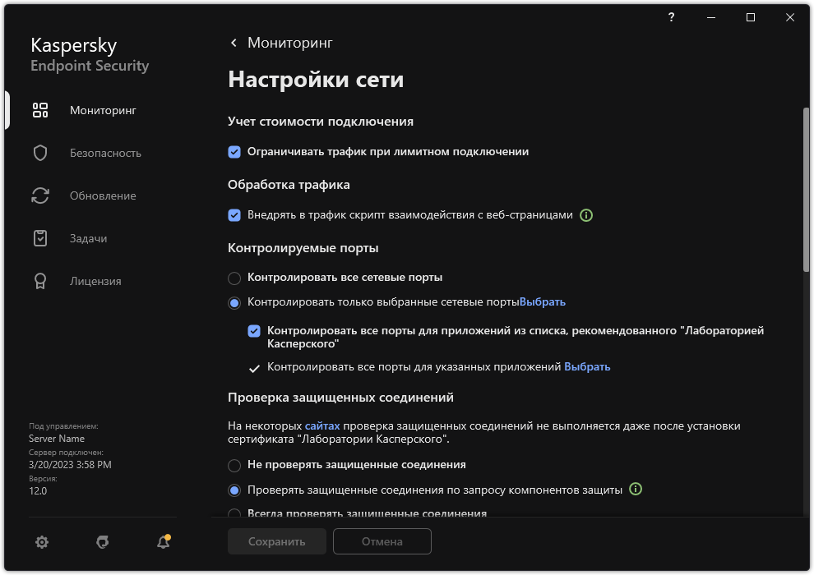Open the settings gear at the bottom left
This screenshot has width=814, height=575.
coord(41,542)
